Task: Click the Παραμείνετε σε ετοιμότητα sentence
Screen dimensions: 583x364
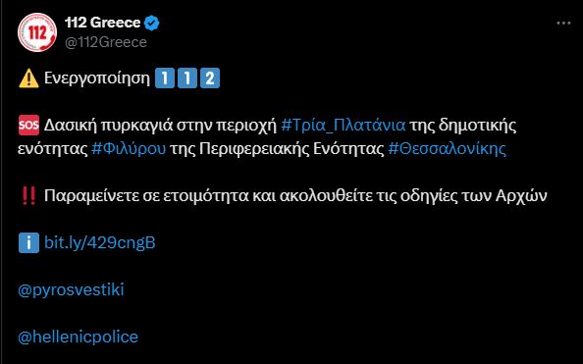Action: point(295,195)
